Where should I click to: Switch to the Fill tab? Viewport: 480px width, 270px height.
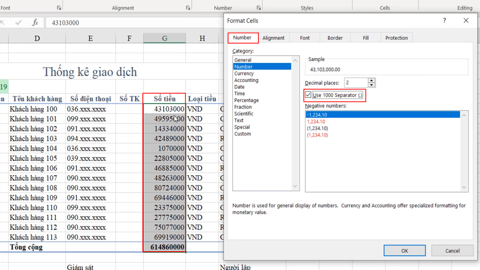pos(366,38)
